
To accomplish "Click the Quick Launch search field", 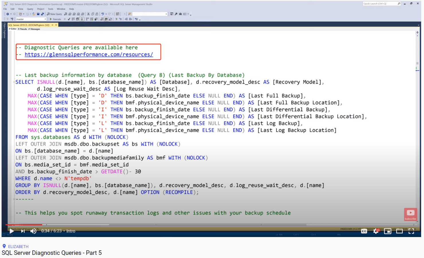I will [x=382, y=4].
